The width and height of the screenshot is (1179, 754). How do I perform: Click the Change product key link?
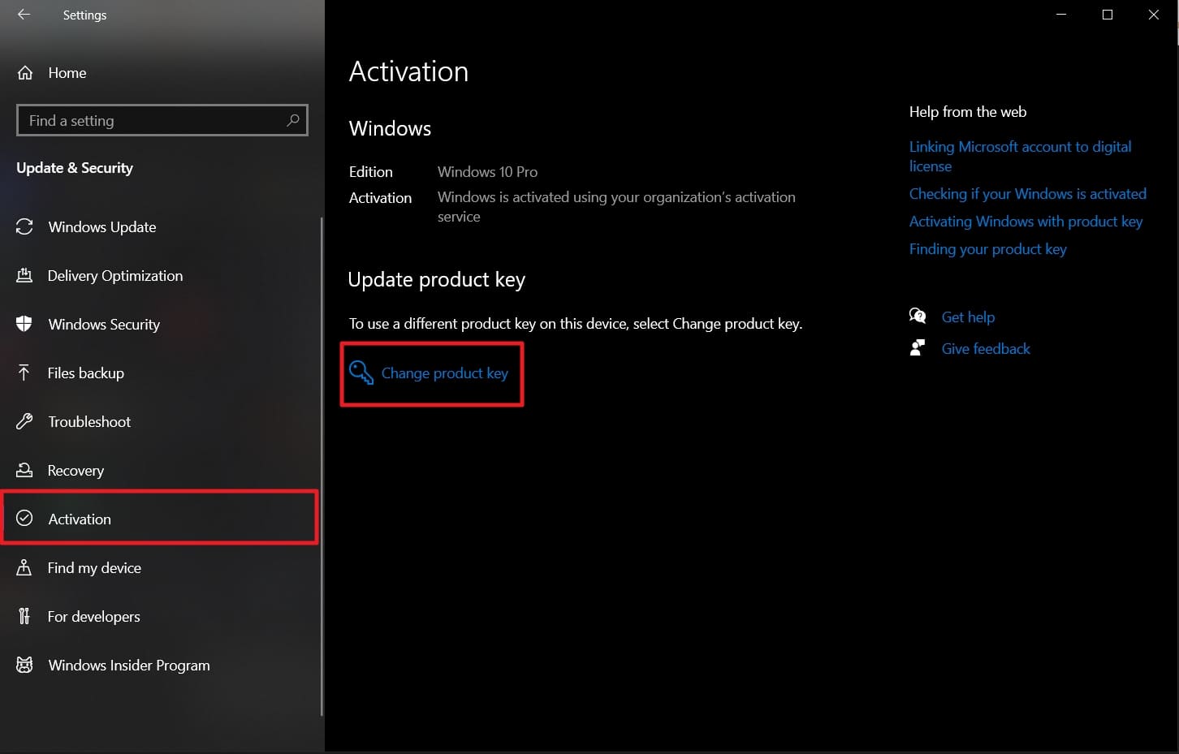pyautogui.click(x=445, y=373)
